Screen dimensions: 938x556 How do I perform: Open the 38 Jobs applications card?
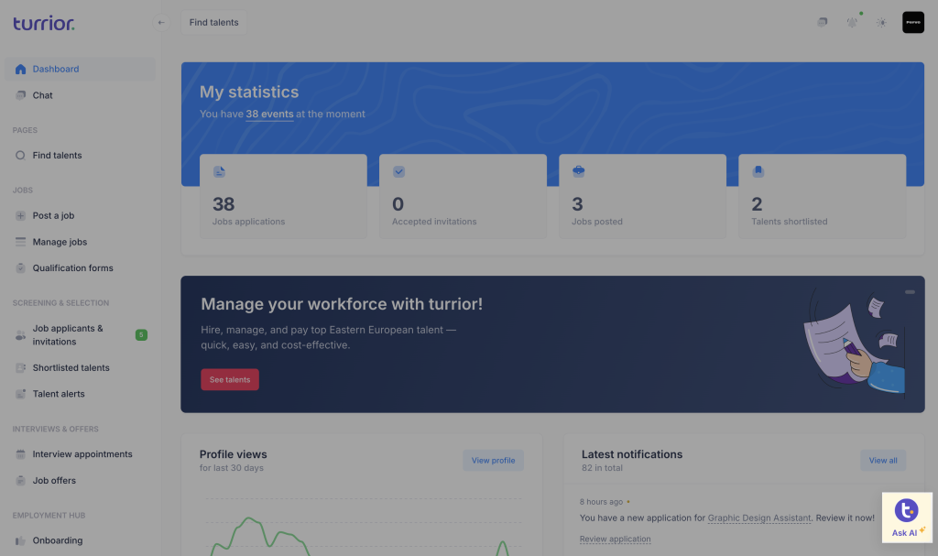click(284, 196)
